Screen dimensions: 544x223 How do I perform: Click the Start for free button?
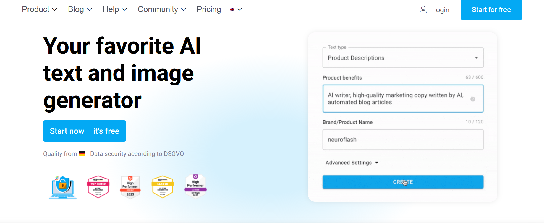(x=491, y=10)
